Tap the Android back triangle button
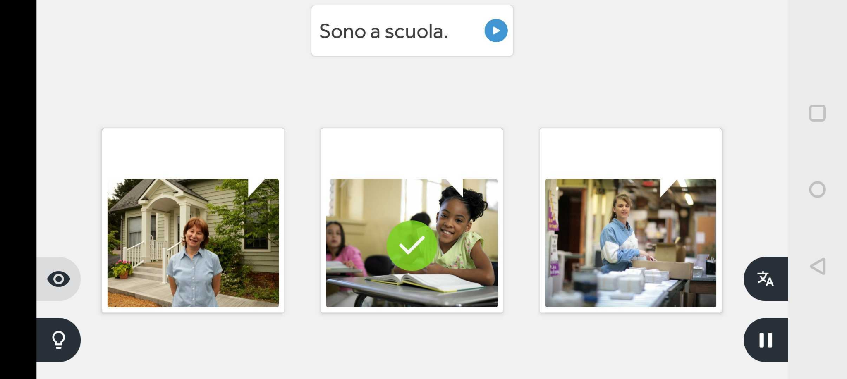 (x=818, y=266)
